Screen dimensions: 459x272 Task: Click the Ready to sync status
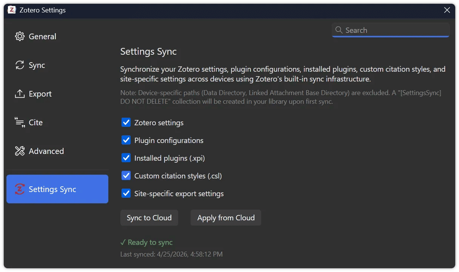pos(146,242)
